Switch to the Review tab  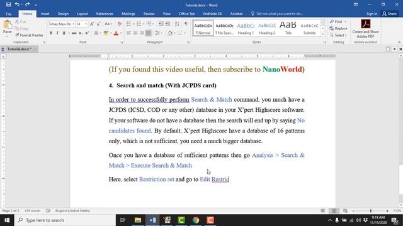click(149, 14)
